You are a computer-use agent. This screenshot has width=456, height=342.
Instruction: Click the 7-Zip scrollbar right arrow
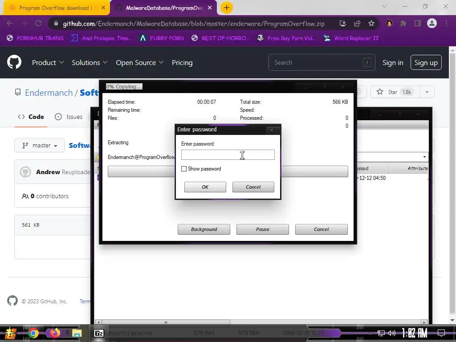click(x=424, y=322)
